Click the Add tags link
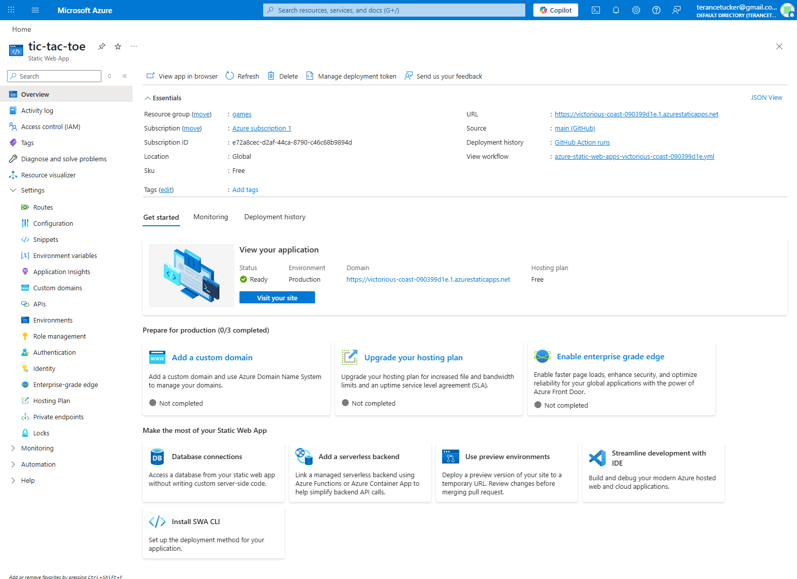Viewport: 797px width, 579px height. tap(246, 190)
